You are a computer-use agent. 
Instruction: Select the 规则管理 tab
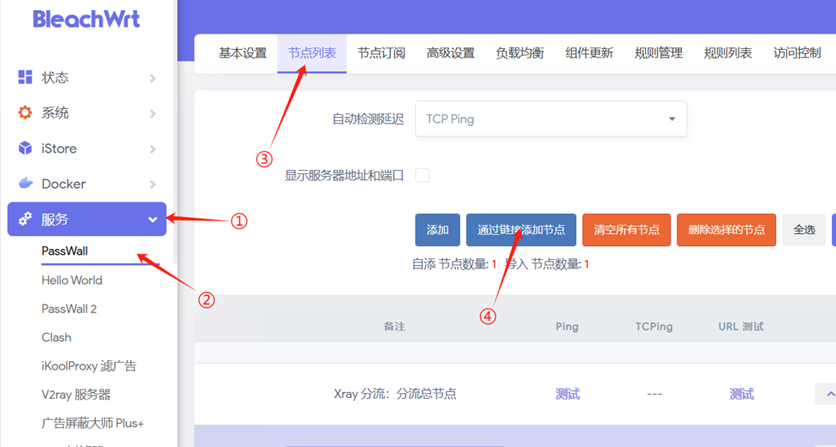658,53
